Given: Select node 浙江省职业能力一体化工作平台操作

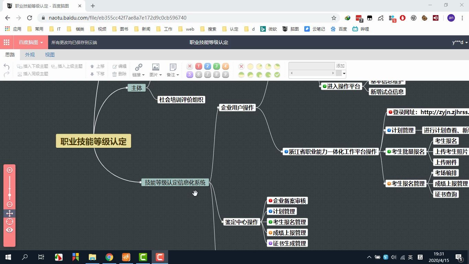Looking at the screenshot, I should [x=330, y=152].
